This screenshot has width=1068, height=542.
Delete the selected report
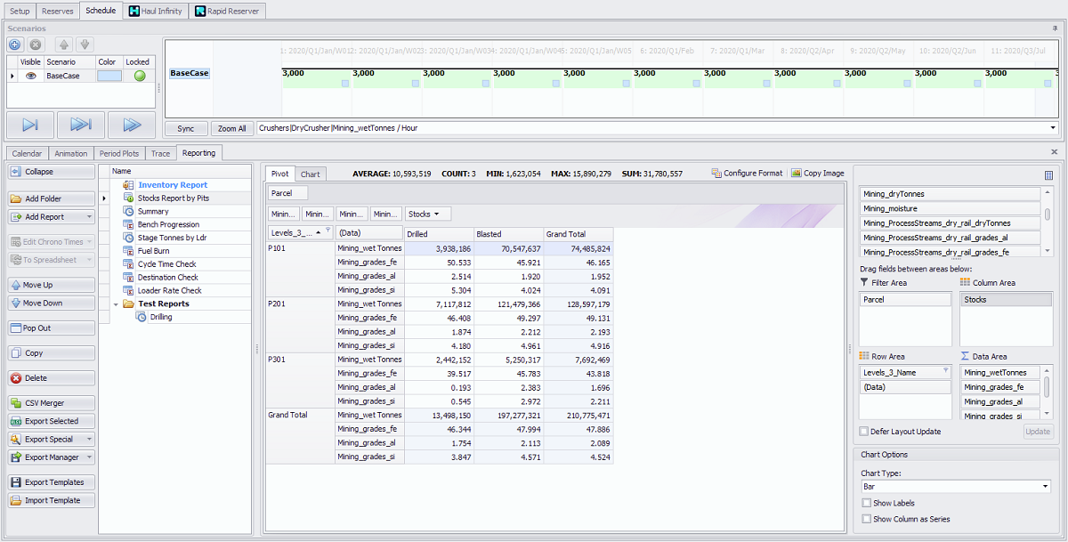point(52,378)
